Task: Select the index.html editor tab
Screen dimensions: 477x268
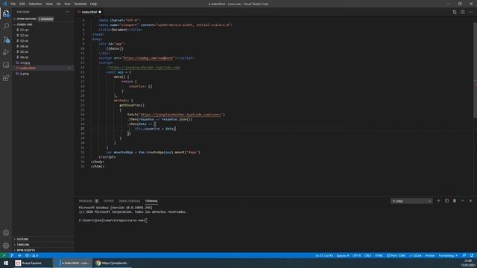Action: click(x=89, y=12)
